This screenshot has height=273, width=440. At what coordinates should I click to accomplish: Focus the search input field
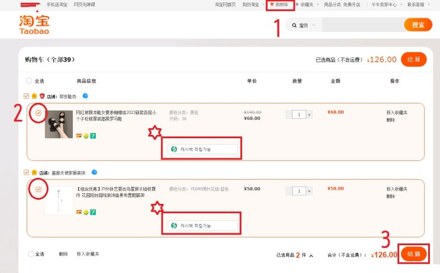pyautogui.click(x=363, y=25)
